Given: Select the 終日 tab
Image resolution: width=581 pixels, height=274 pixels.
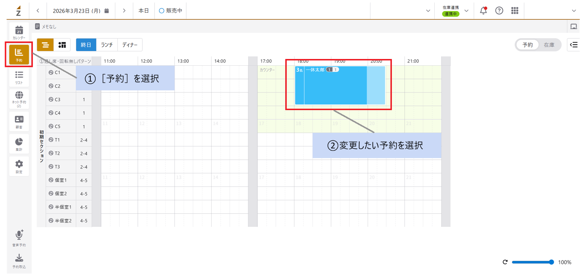Looking at the screenshot, I should pyautogui.click(x=86, y=45).
